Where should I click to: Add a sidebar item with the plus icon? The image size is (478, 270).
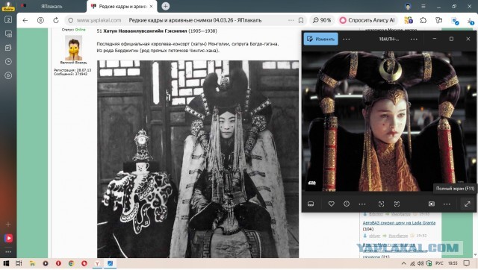(x=8, y=225)
